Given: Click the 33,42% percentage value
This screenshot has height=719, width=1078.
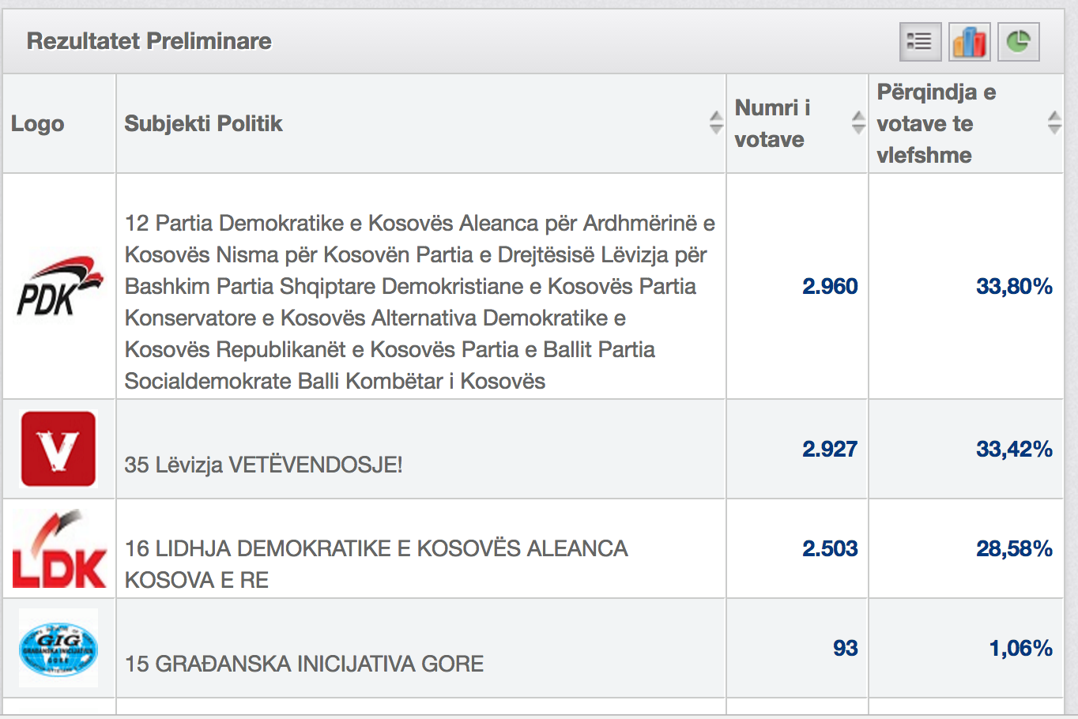Looking at the screenshot, I should (1014, 449).
